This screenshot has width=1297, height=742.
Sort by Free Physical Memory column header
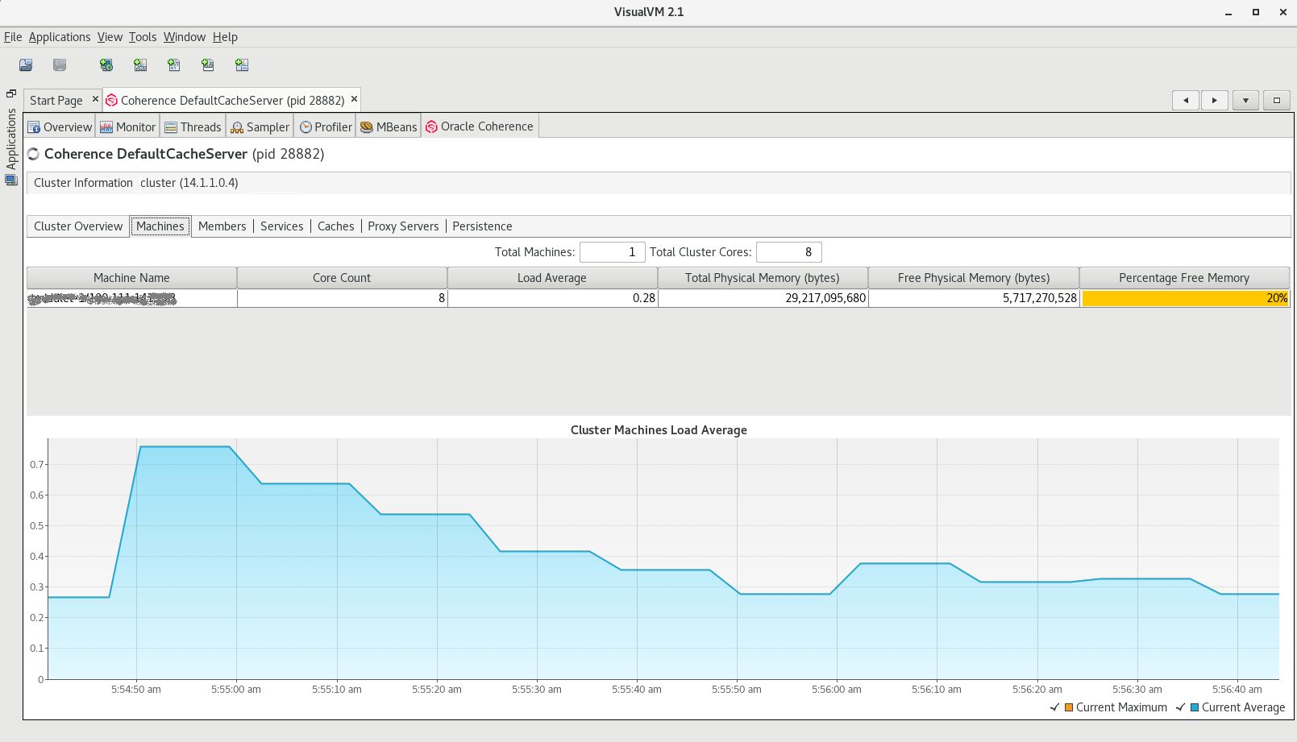pyautogui.click(x=974, y=278)
